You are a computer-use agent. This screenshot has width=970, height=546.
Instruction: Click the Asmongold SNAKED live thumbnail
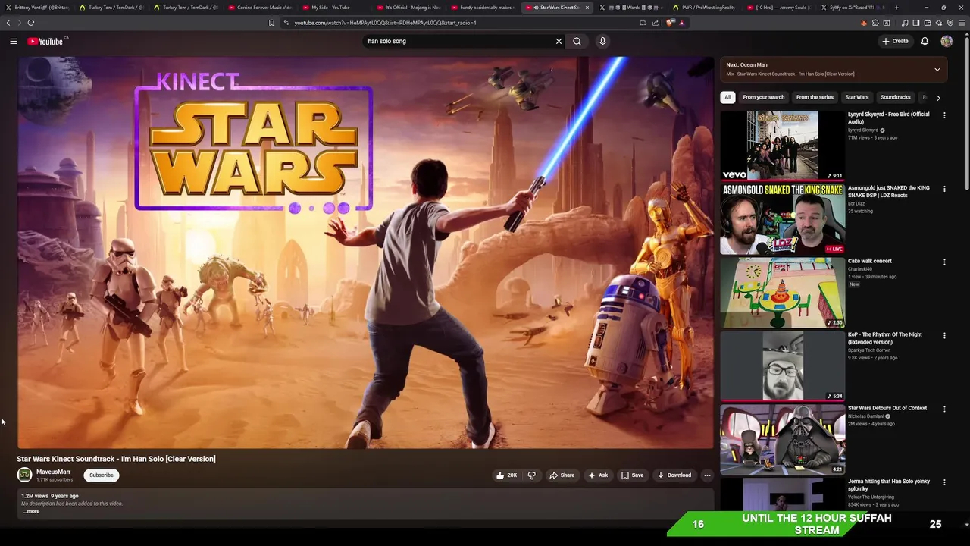pyautogui.click(x=782, y=219)
